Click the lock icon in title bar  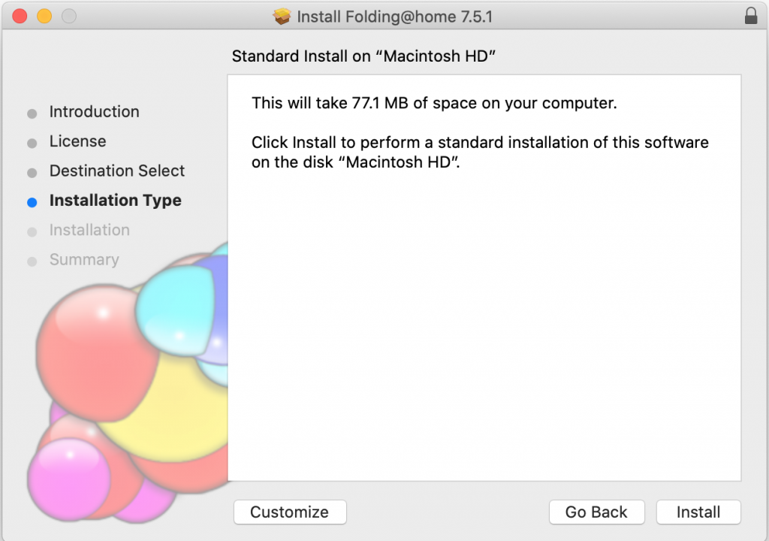point(751,16)
